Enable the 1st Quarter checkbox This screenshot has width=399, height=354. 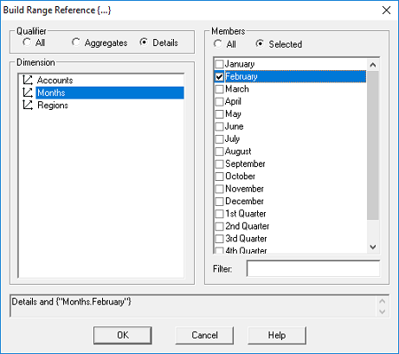(x=219, y=214)
